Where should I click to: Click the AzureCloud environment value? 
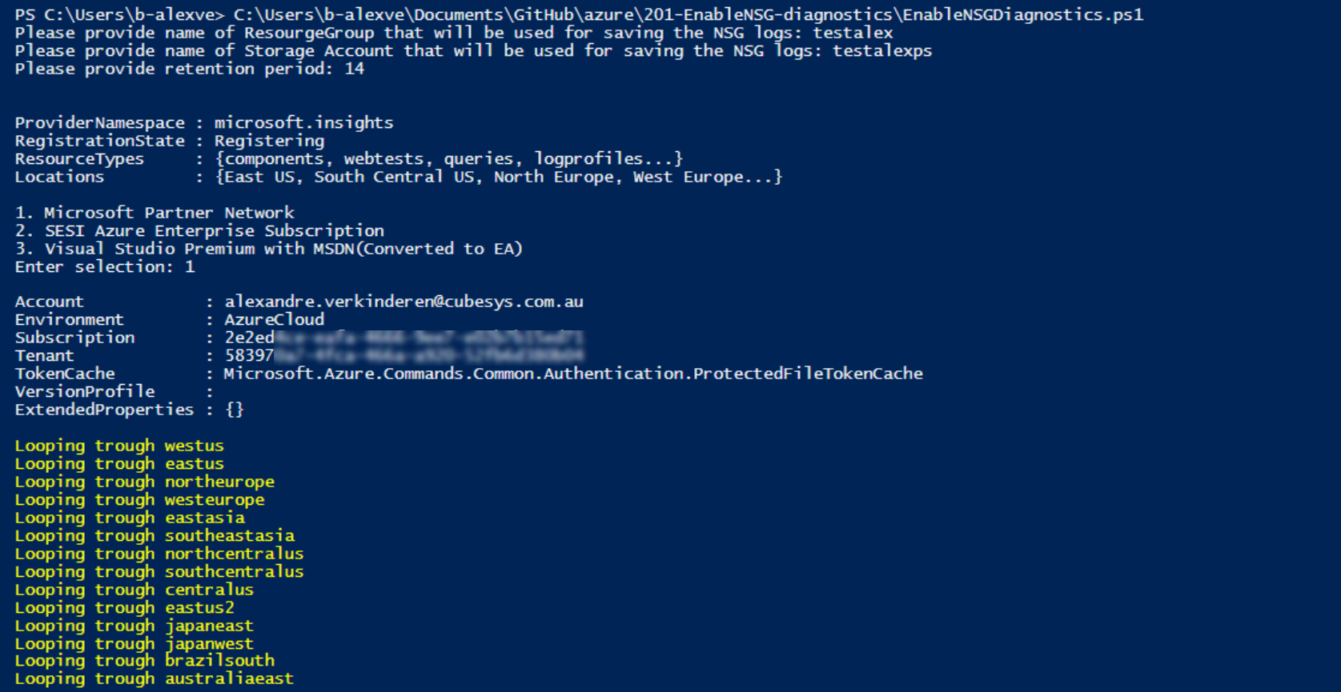pos(274,319)
